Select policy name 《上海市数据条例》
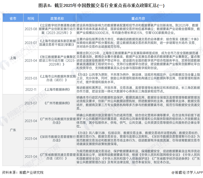 pyautogui.click(x=57, y=89)
